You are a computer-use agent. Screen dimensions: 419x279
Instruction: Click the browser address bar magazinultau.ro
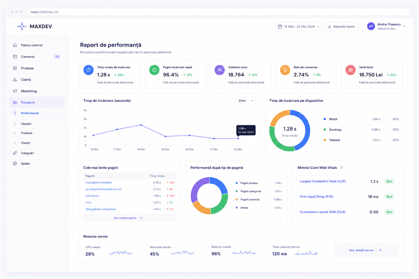click(x=218, y=12)
